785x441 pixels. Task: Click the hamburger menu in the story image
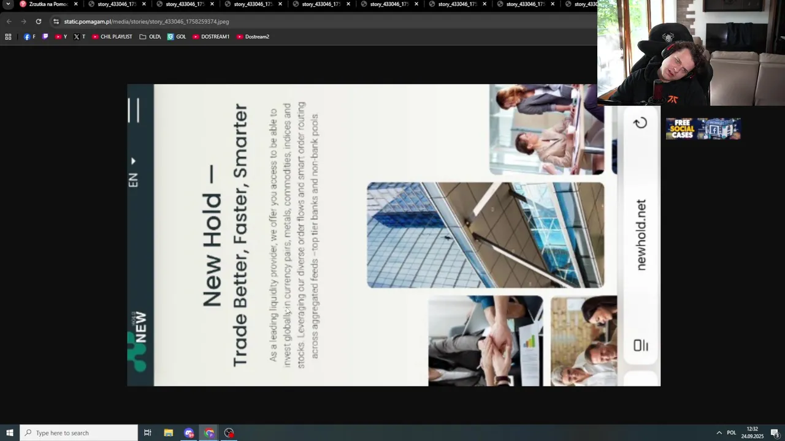[134, 110]
